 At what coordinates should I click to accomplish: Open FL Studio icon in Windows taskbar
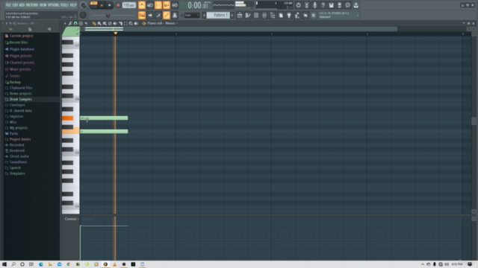point(105,264)
